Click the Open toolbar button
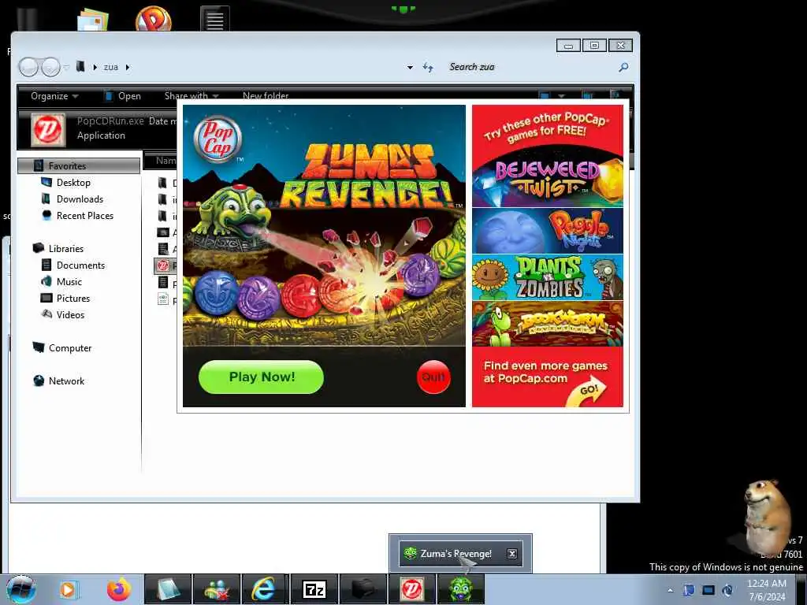 coord(122,96)
